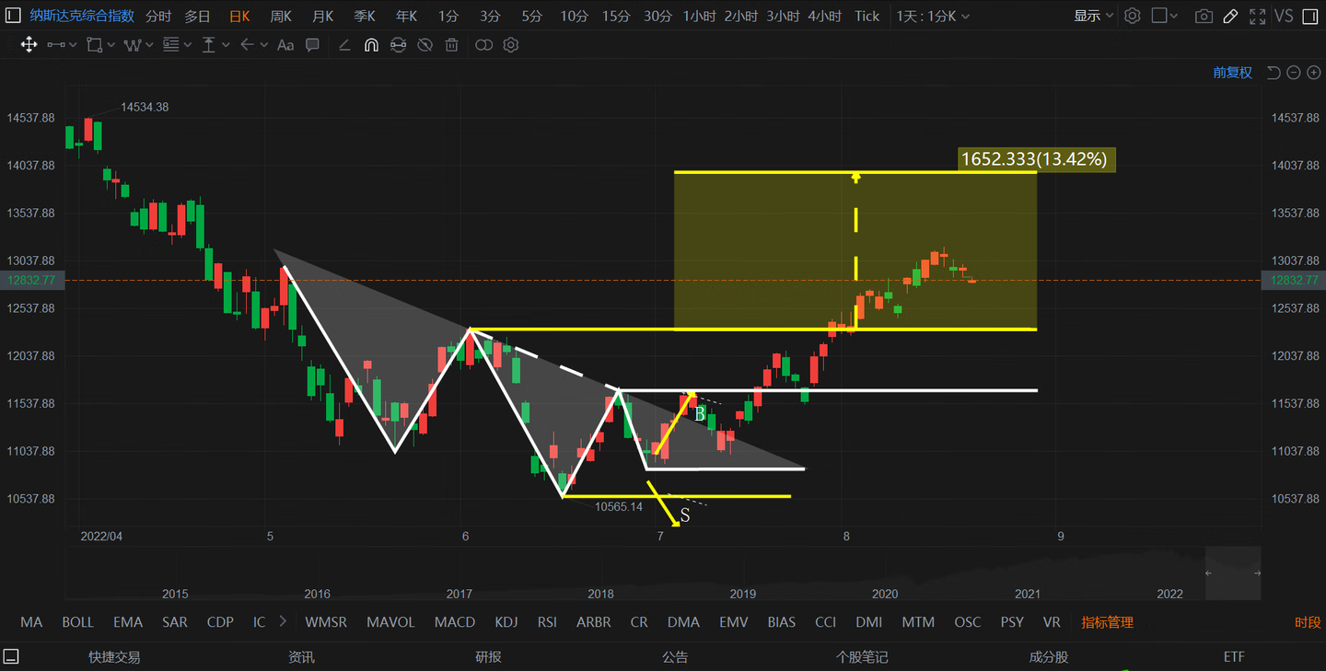Image resolution: width=1326 pixels, height=671 pixels.
Task: Click the 纳斯达克综合指数 title
Action: (82, 16)
